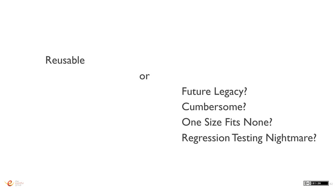The width and height of the screenshot is (335, 188).
Task: Click the Creative Commons 'cc' circle icon
Action: click(x=308, y=183)
